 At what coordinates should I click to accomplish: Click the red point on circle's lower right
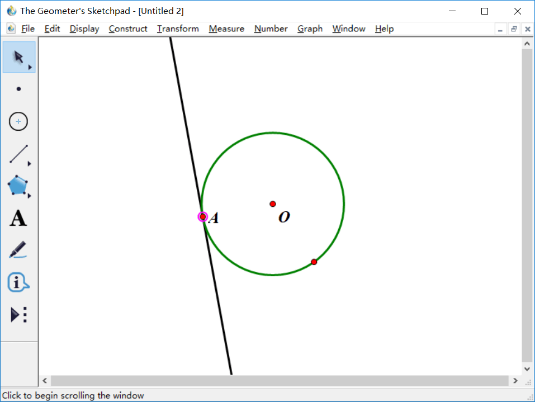coord(314,262)
